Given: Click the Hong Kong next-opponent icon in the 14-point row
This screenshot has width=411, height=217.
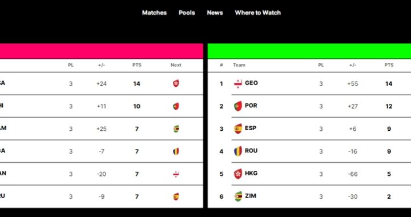Looking at the screenshot, I should pyautogui.click(x=176, y=83).
